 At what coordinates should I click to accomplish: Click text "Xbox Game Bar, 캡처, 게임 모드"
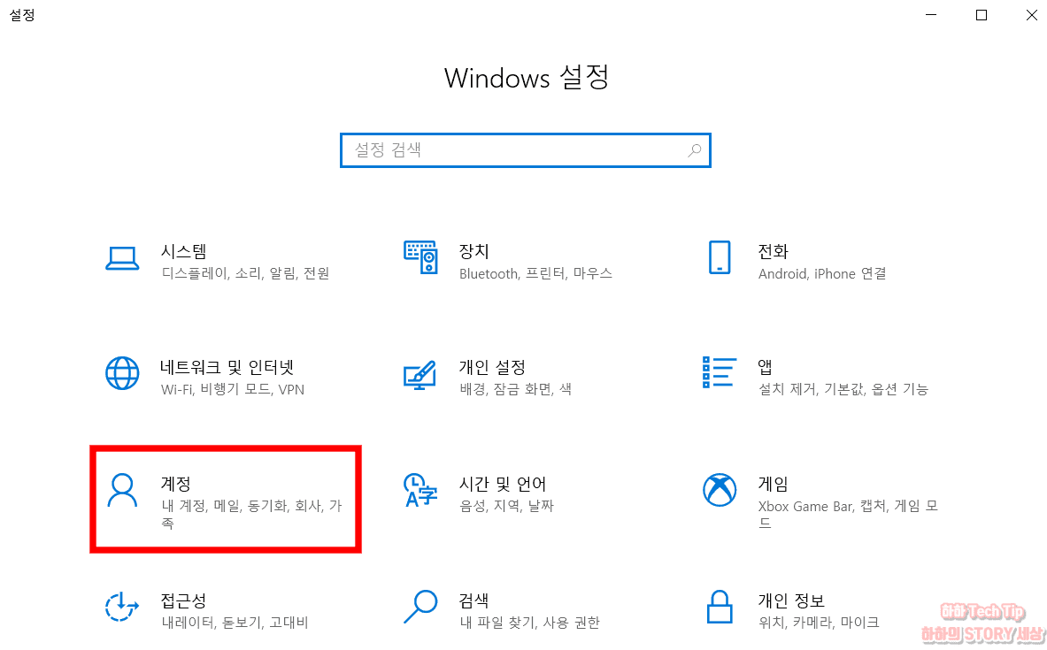point(848,515)
